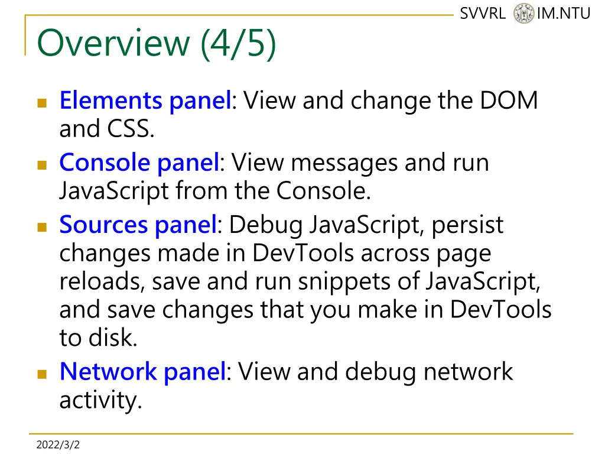
Task: Click the word 'activity.' at bottom
Action: coord(100,401)
